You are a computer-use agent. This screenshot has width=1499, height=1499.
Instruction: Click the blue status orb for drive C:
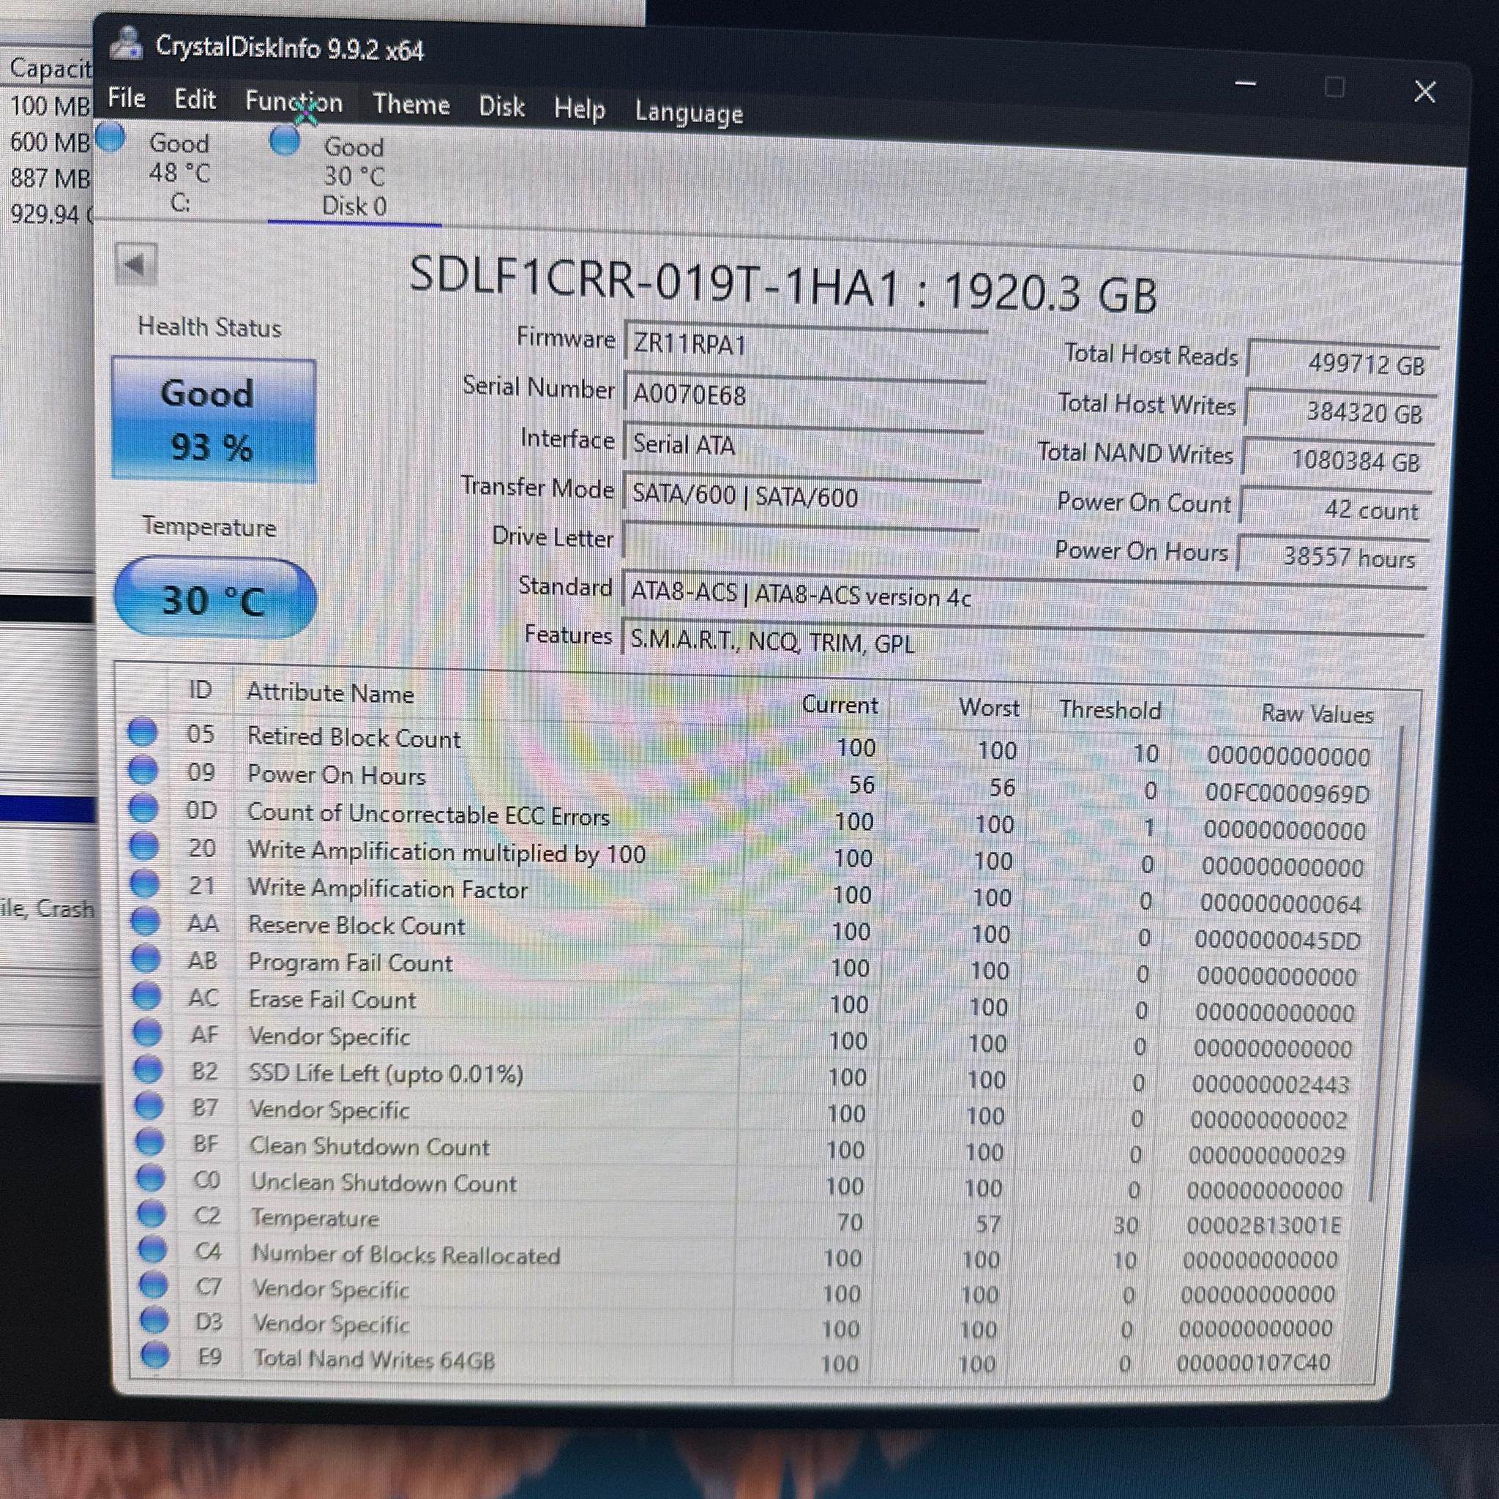tap(111, 138)
